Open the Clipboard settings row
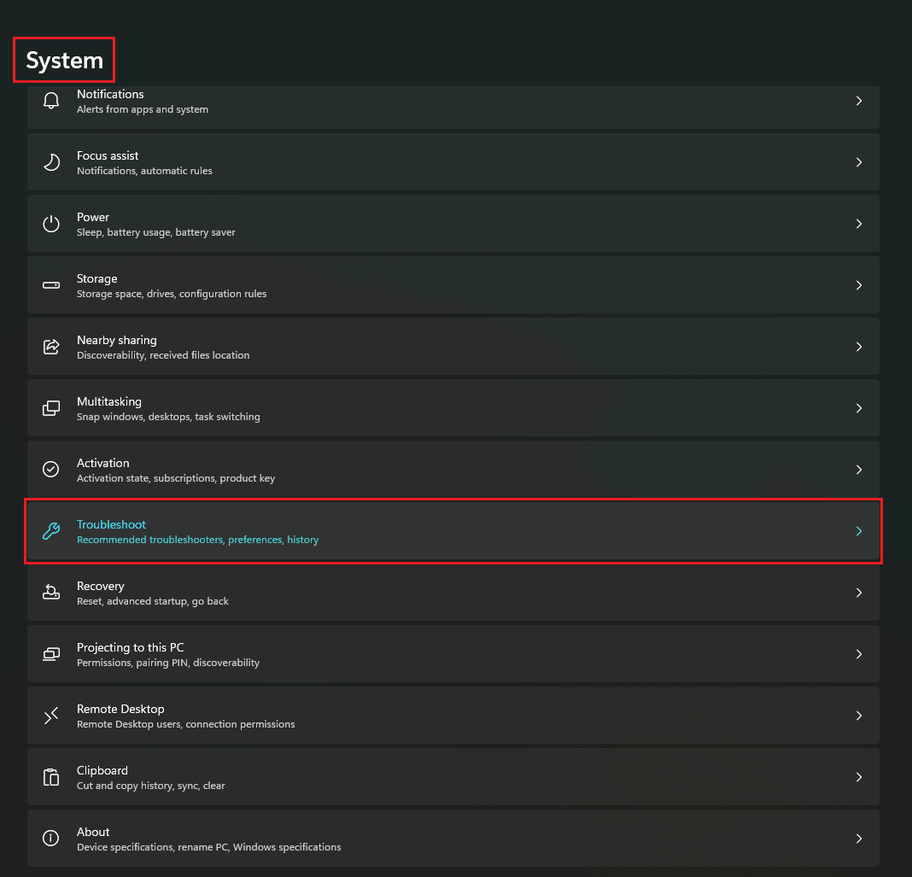Image resolution: width=912 pixels, height=877 pixels. pos(453,776)
